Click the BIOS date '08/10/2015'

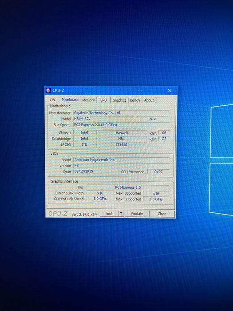pyautogui.click(x=95, y=171)
